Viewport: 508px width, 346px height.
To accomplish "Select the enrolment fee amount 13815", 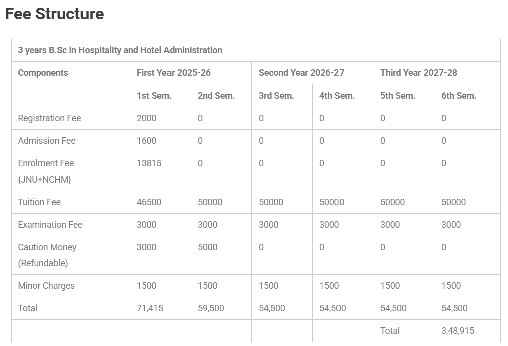I will [149, 163].
